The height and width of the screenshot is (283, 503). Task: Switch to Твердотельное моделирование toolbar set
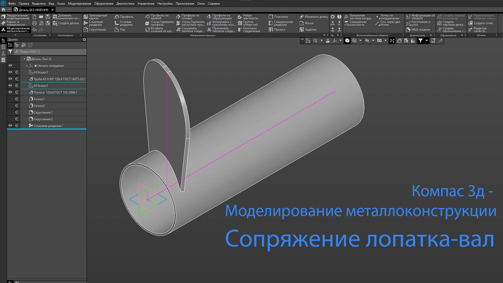[x=15, y=17]
